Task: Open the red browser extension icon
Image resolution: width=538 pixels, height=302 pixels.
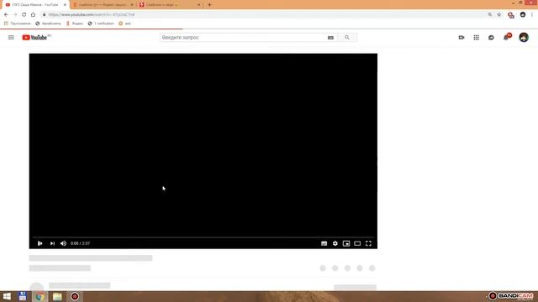Action: tap(511, 15)
